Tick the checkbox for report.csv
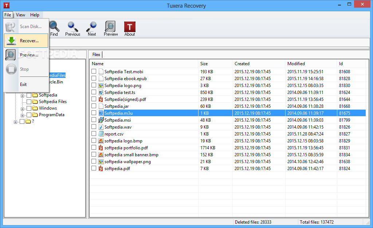 tap(94, 134)
